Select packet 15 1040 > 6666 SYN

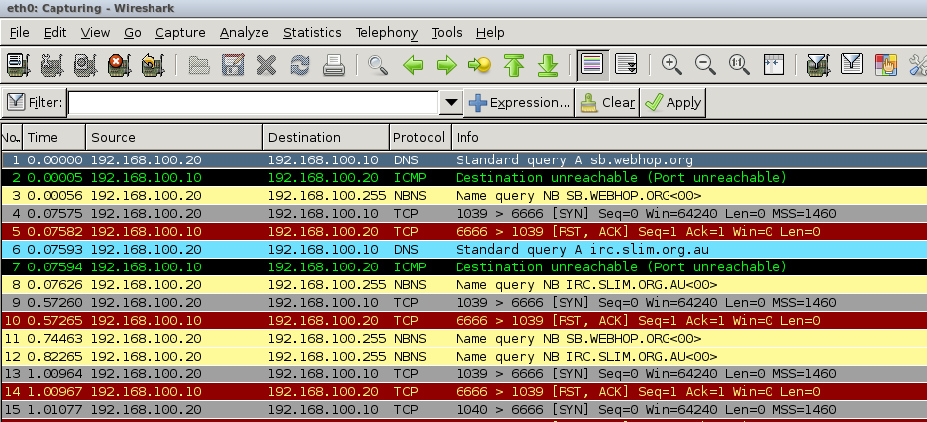click(x=464, y=409)
